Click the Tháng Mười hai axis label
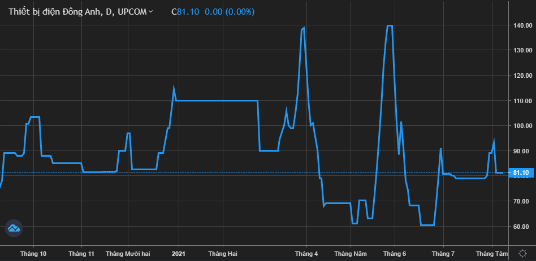Screen dimensions: 536x261 pyautogui.click(x=128, y=254)
